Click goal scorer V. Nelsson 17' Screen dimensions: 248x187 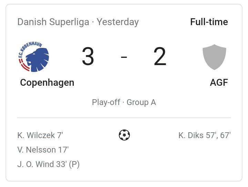click(x=43, y=150)
